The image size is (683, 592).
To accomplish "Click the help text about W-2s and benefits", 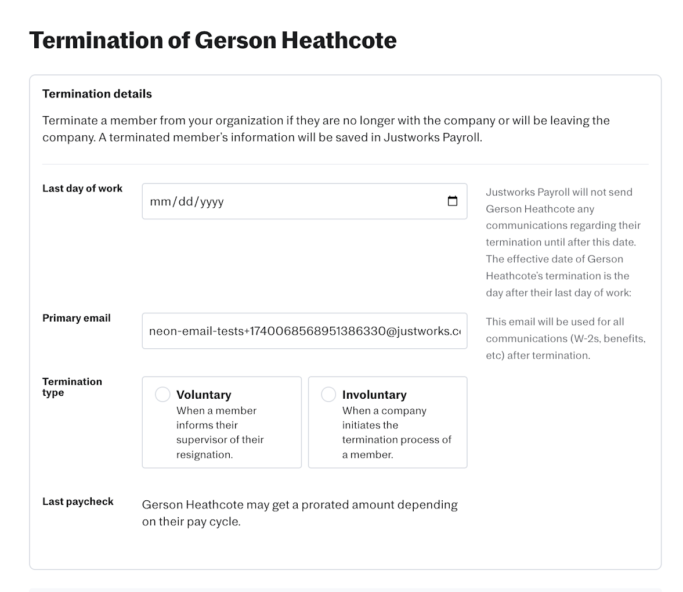I will pos(565,338).
